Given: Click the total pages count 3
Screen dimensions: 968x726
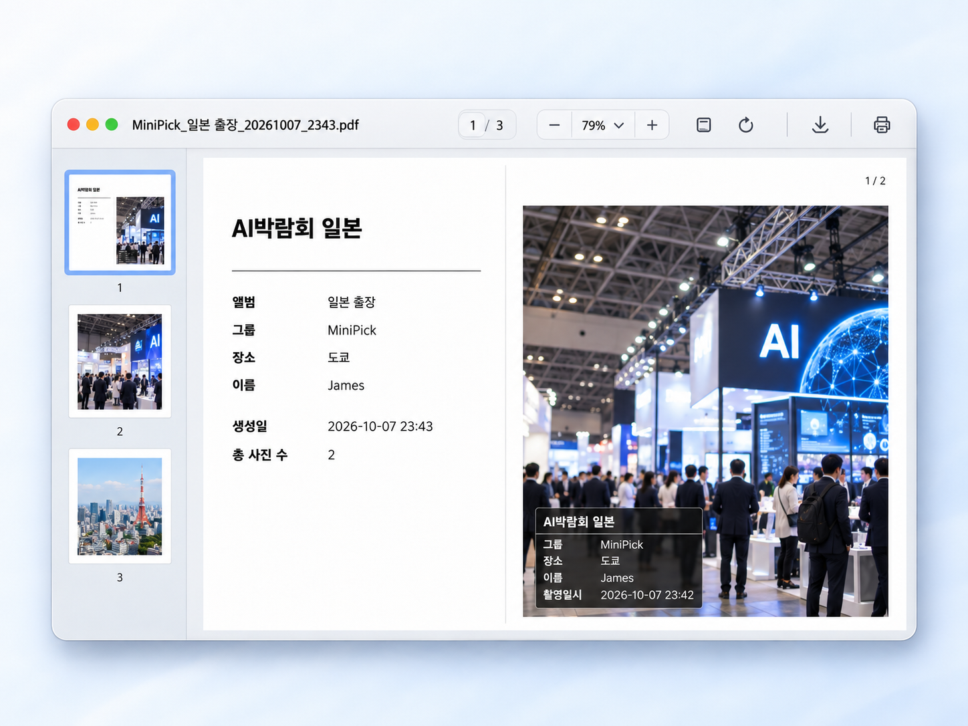Looking at the screenshot, I should tap(499, 125).
